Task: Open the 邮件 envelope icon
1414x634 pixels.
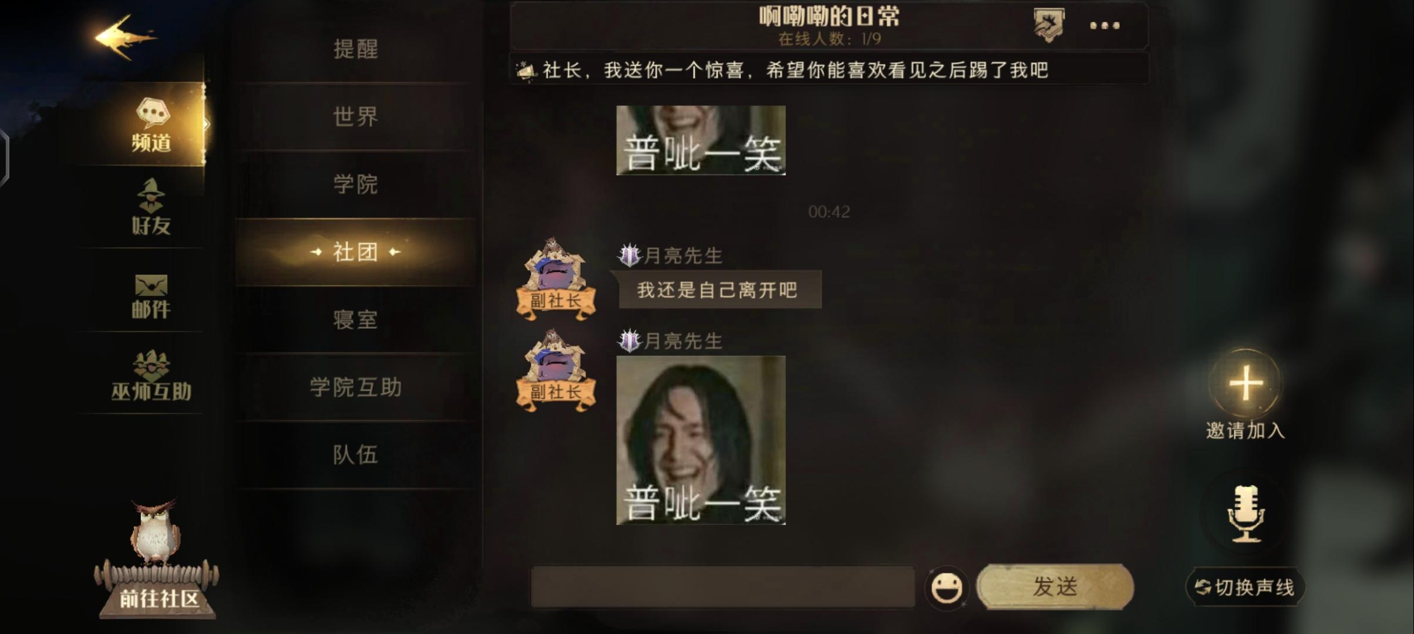Action: [151, 285]
